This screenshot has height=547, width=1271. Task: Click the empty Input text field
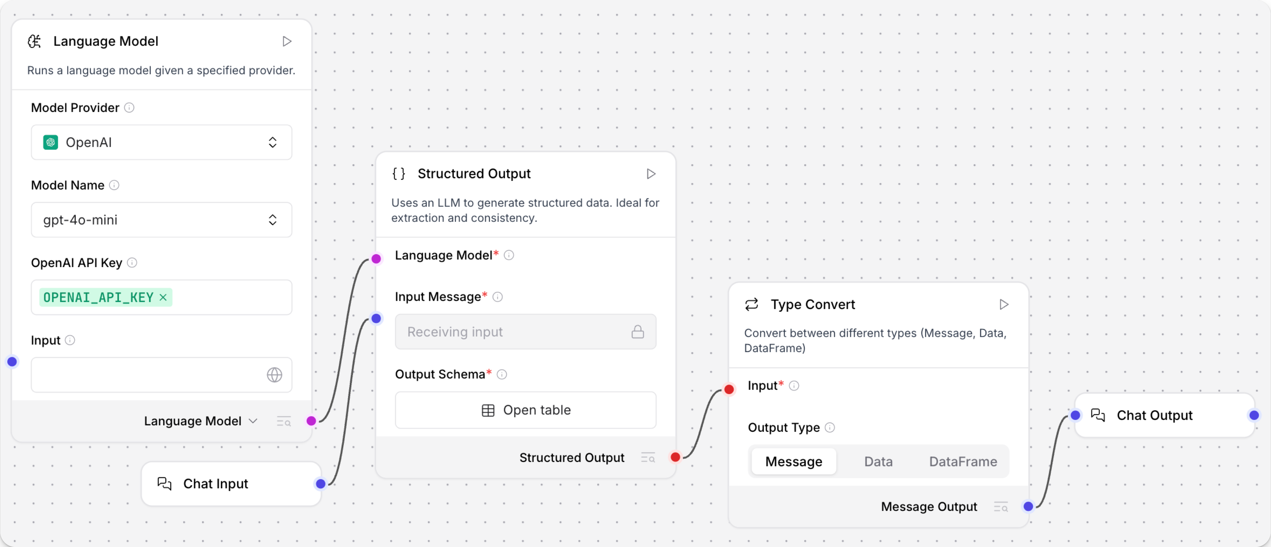148,375
